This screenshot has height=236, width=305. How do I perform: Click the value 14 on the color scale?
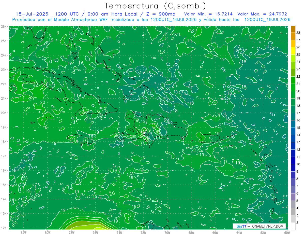[x=298, y=135]
